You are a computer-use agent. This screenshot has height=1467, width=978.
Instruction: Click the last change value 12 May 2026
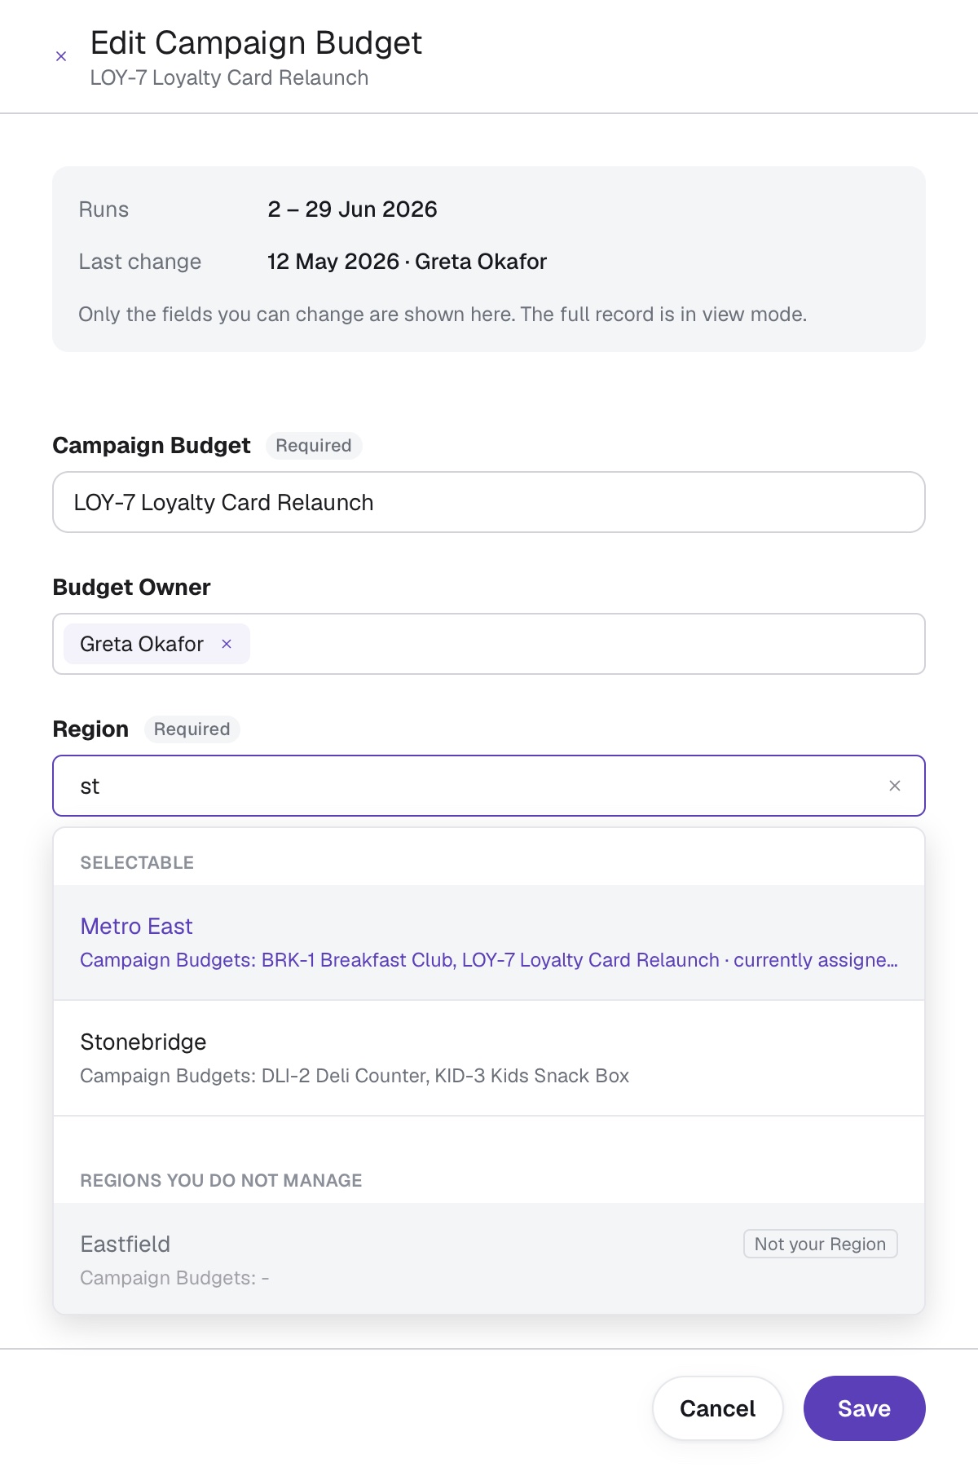(333, 262)
